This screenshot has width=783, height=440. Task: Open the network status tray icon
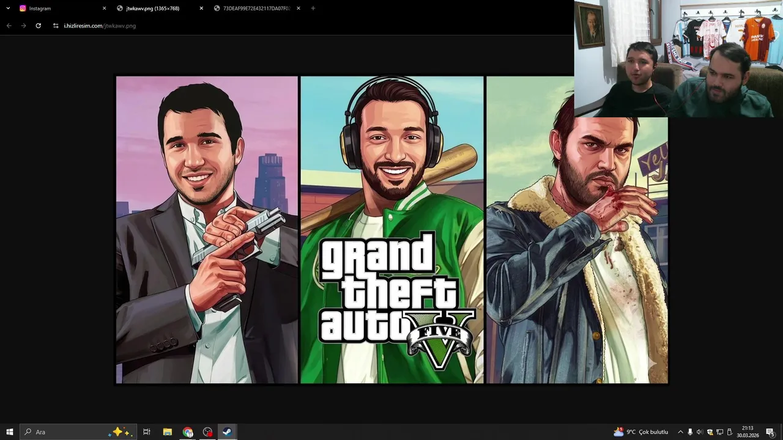click(x=719, y=432)
